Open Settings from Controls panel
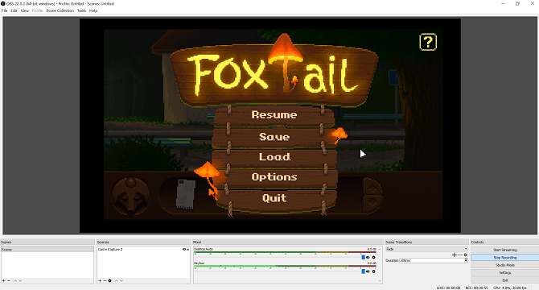 click(x=505, y=273)
